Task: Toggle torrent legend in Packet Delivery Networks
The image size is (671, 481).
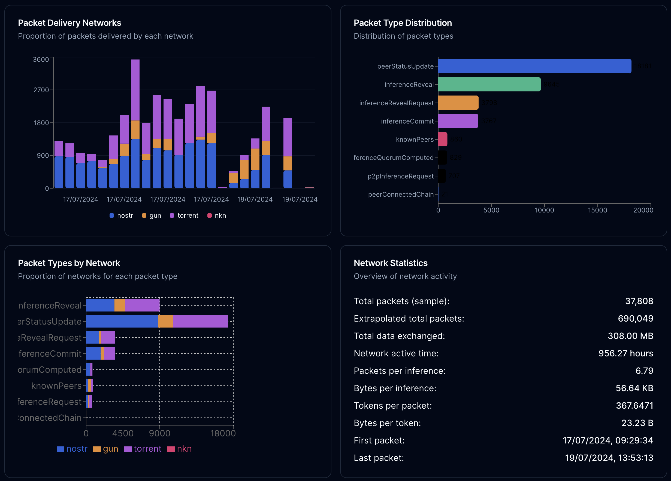Action: tap(184, 215)
